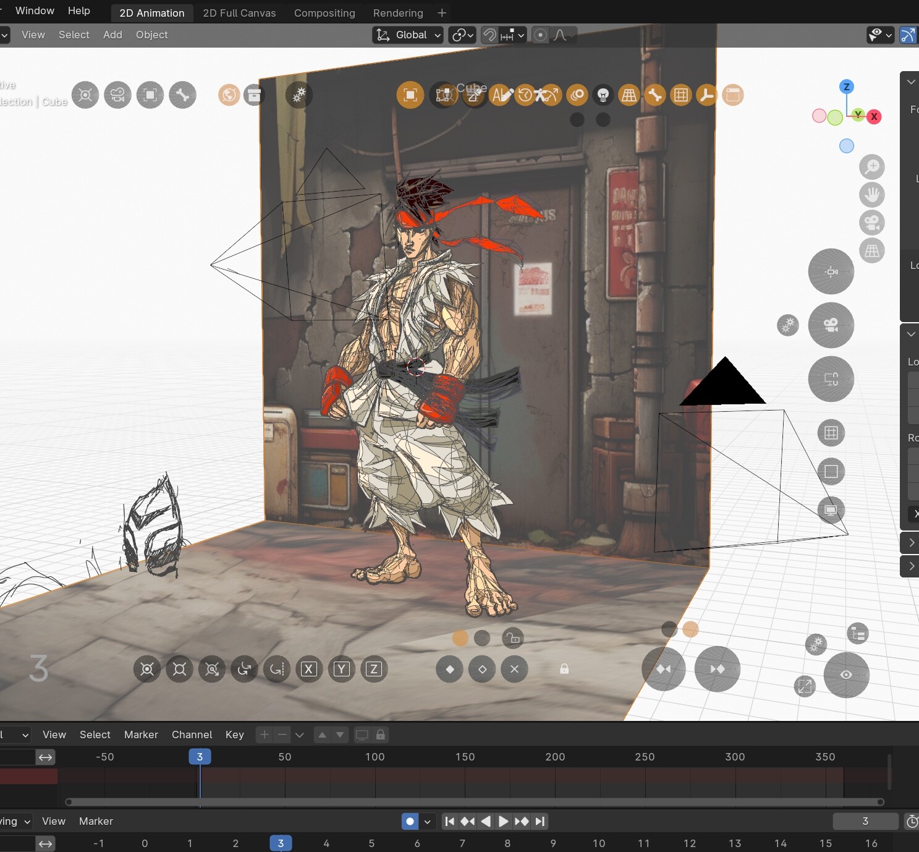
Task: Open the Window menu
Action: click(x=35, y=11)
